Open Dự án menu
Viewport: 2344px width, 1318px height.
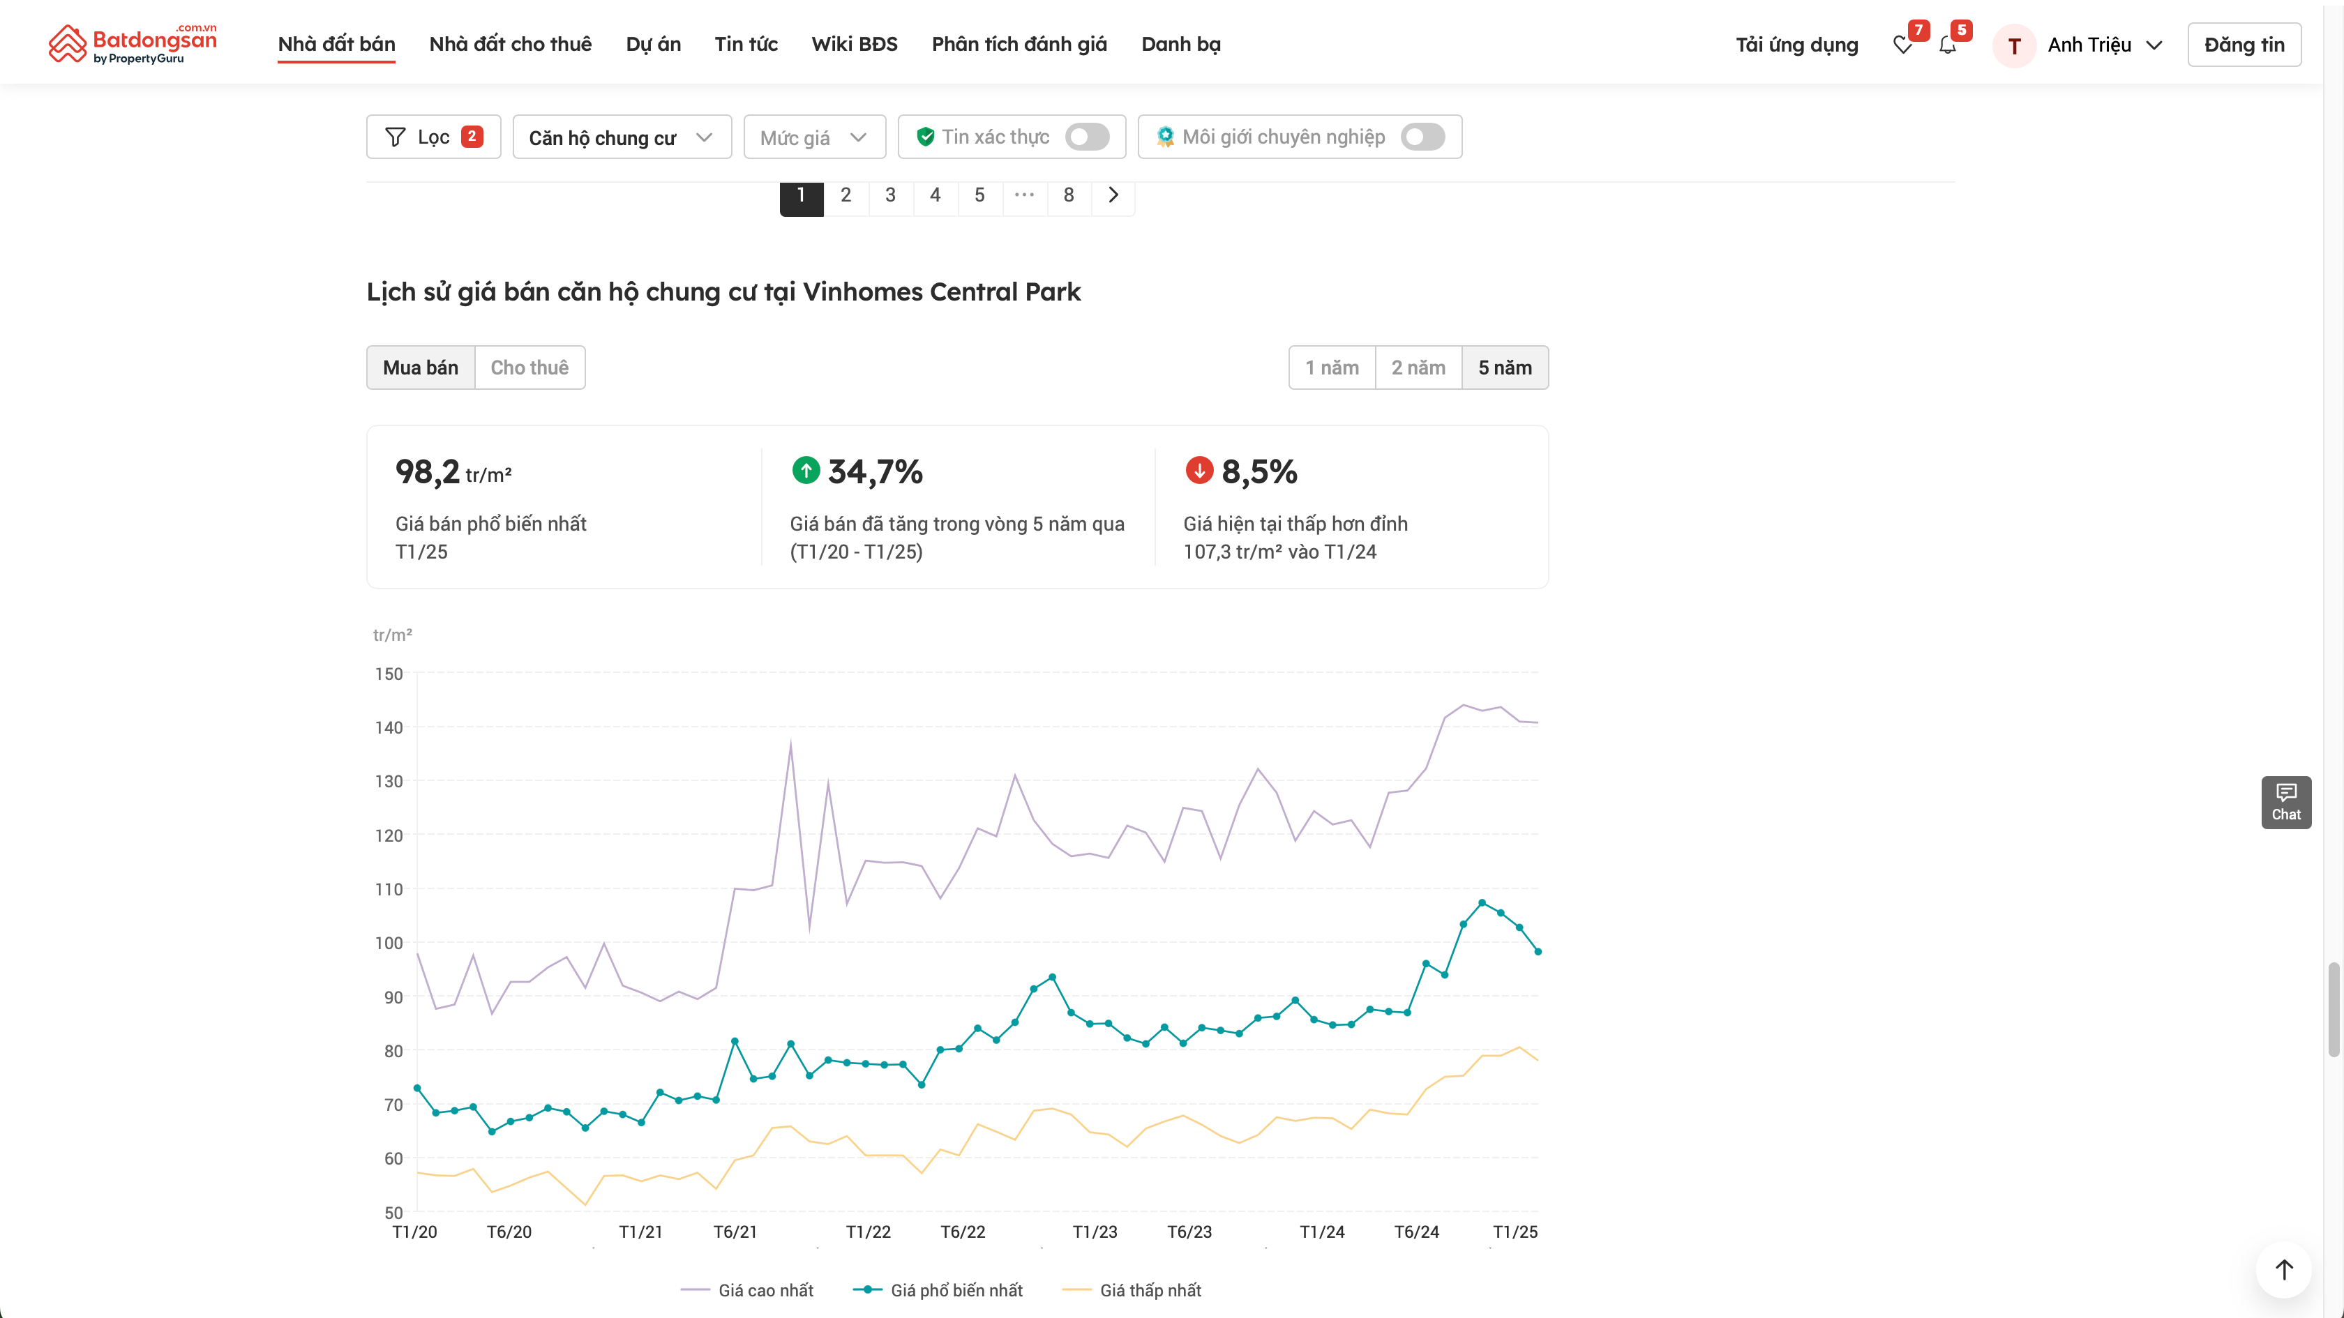[654, 44]
